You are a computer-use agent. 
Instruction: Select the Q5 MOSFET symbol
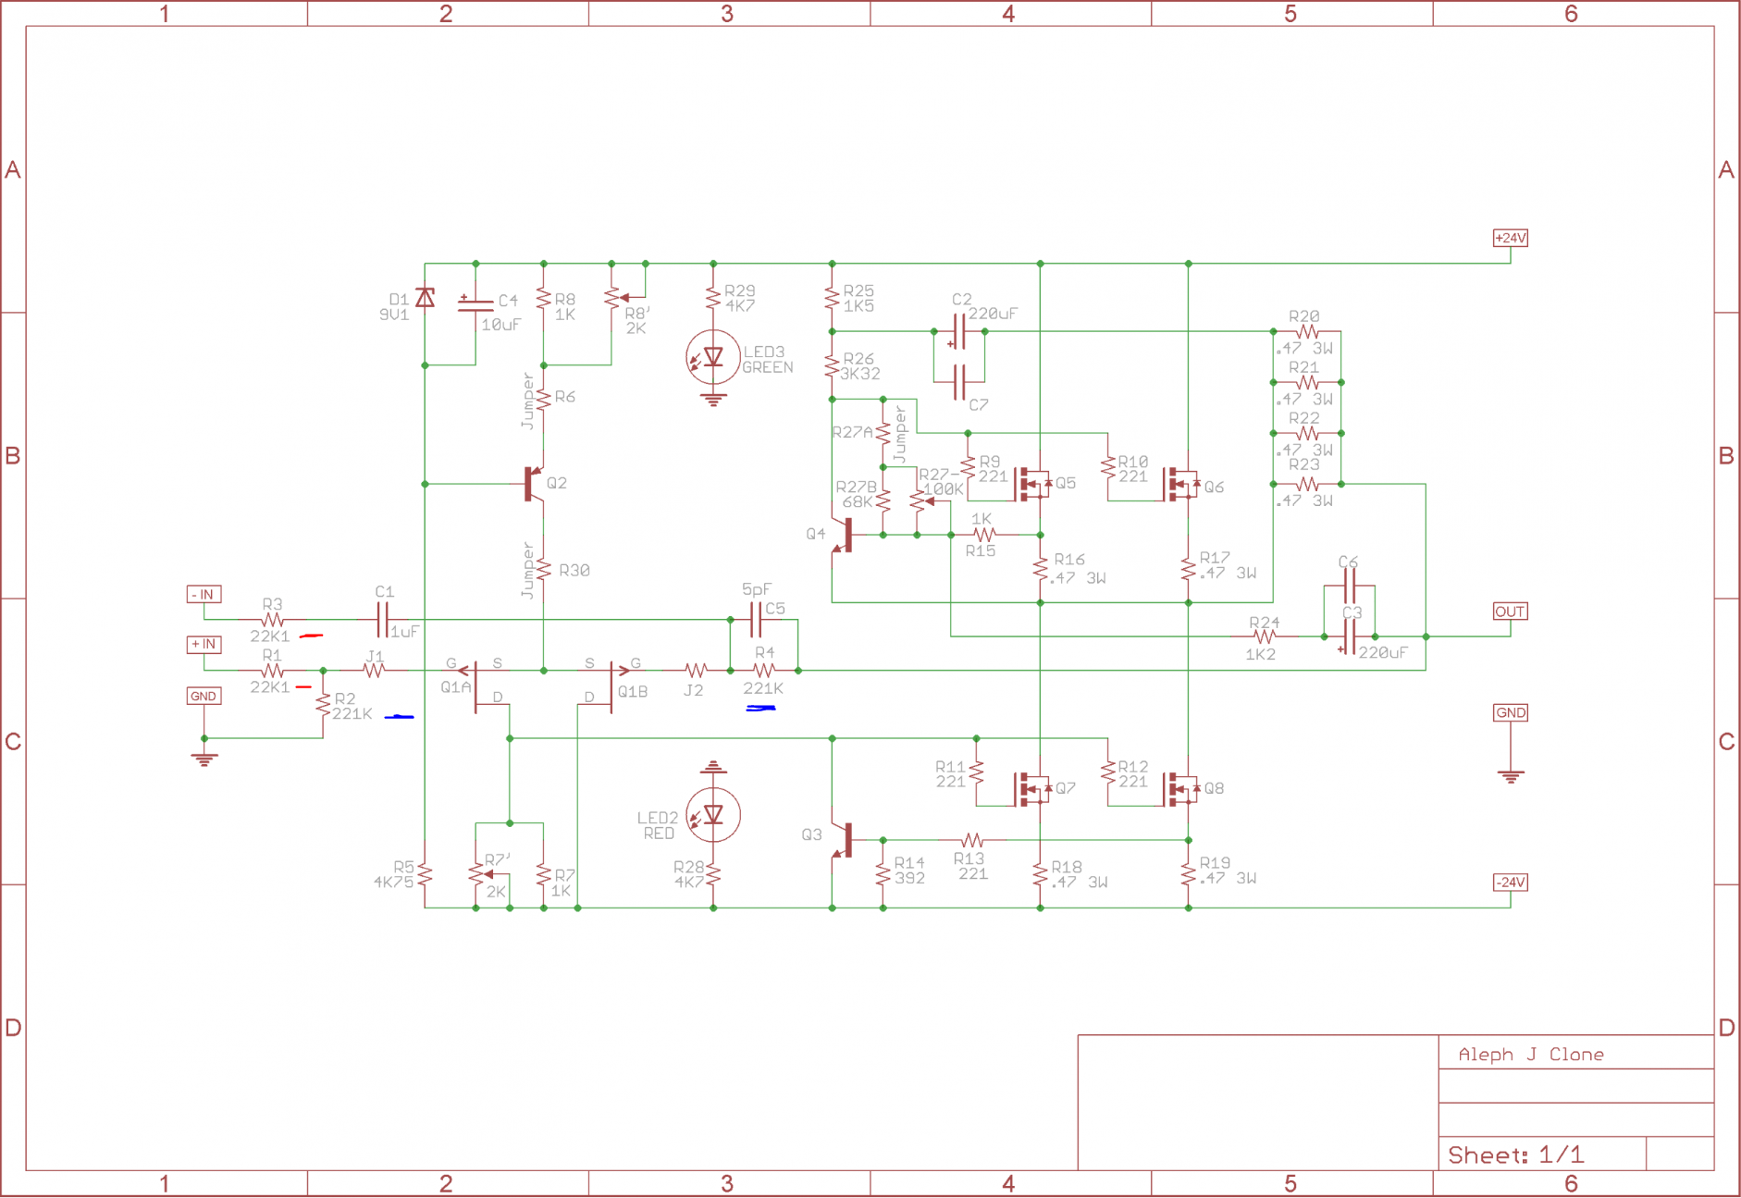[x=1032, y=484]
